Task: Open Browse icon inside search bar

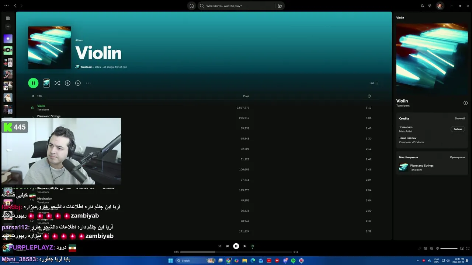Action: (280, 6)
